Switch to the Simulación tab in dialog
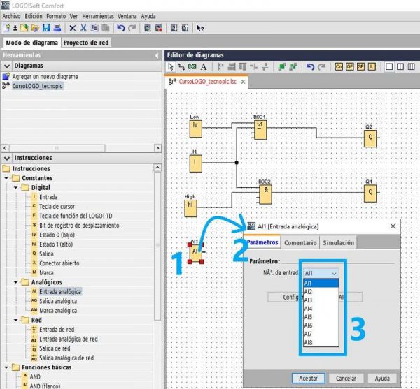Image resolution: width=420 pixels, height=389 pixels. (338, 242)
